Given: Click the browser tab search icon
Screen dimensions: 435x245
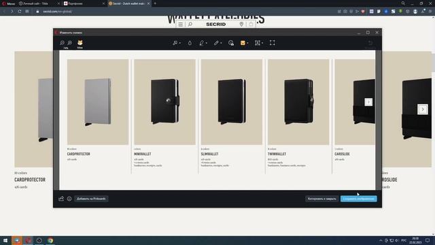Looking at the screenshot, I should 403,3.
